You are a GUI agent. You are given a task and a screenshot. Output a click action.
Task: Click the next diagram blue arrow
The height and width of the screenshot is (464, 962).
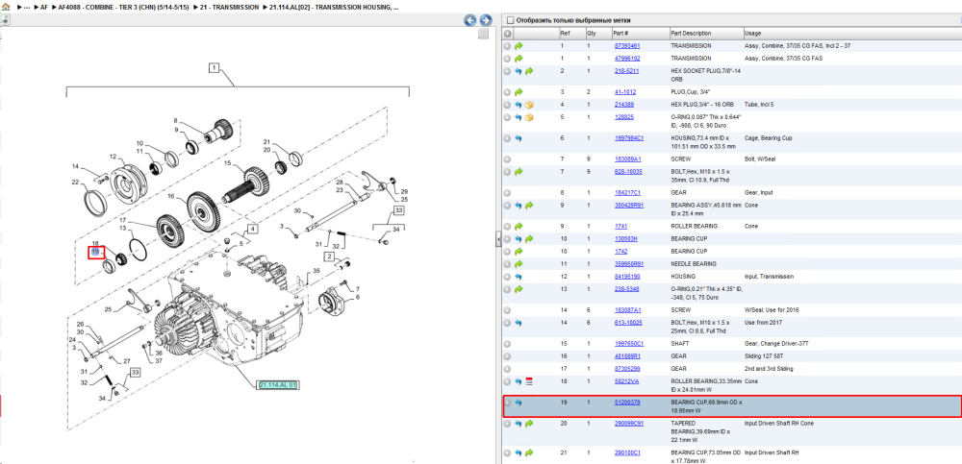[x=485, y=20]
